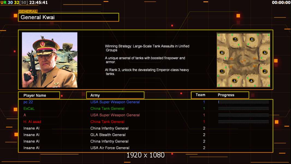Click the unique arsenal of tanks description
The height and width of the screenshot is (164, 291).
tap(145, 60)
